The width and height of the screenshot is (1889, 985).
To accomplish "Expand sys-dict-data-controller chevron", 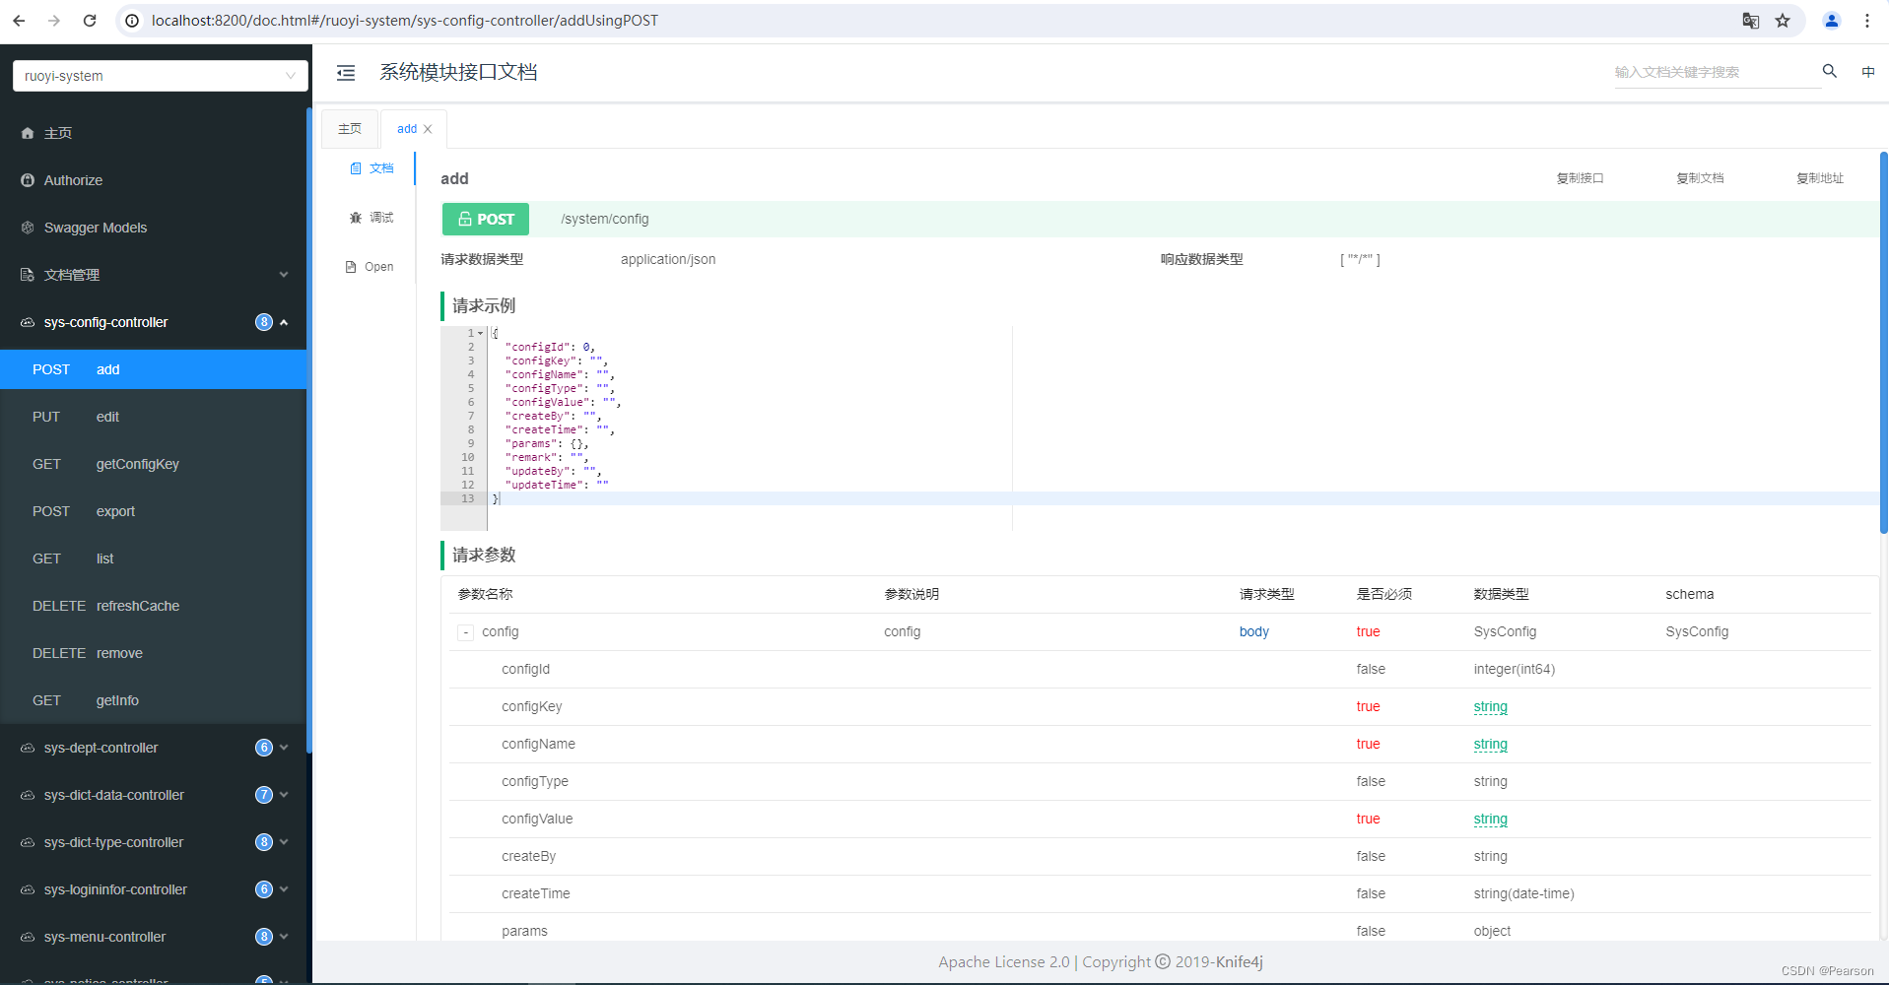I will click(x=284, y=795).
